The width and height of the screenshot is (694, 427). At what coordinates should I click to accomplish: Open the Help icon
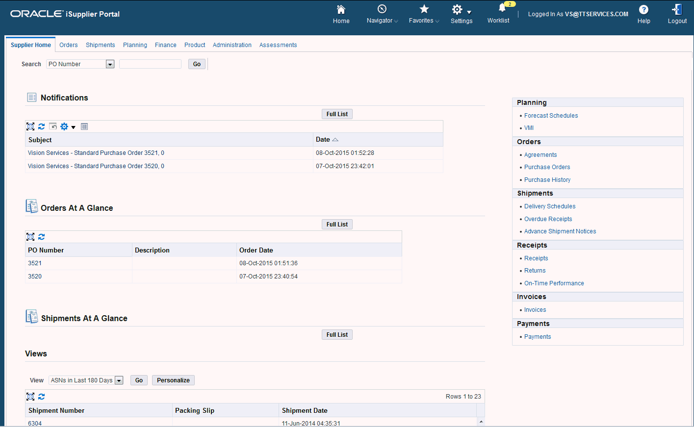(643, 10)
